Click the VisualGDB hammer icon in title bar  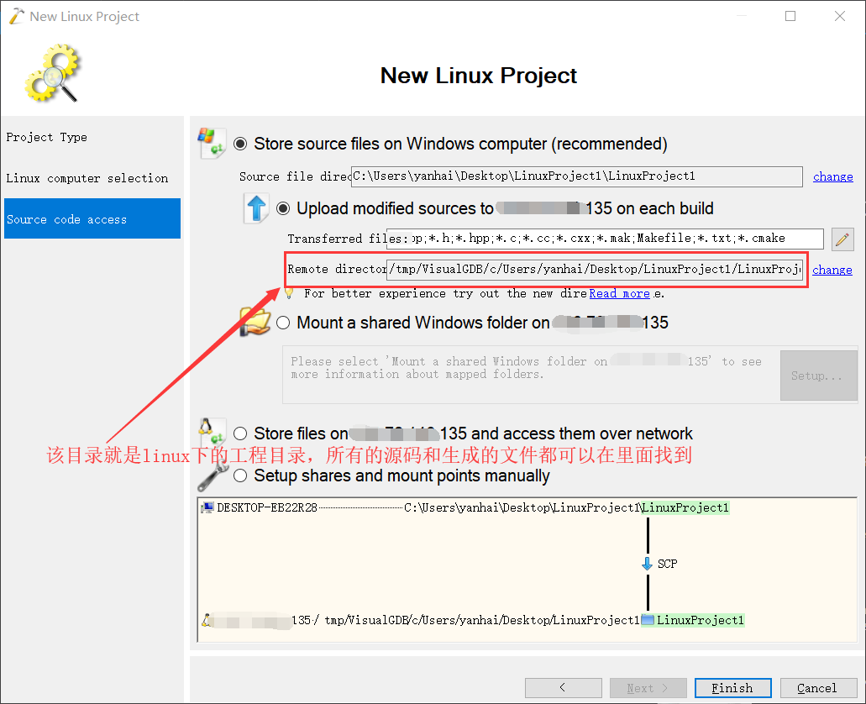[x=15, y=15]
